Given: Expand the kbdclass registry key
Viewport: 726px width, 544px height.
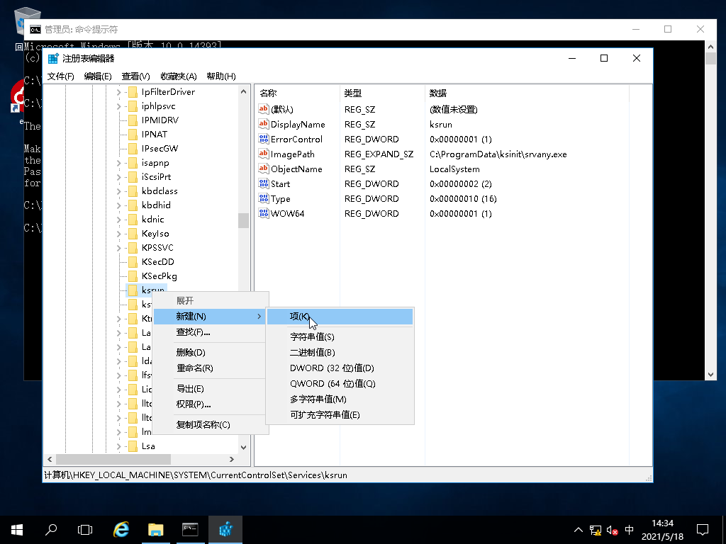Looking at the screenshot, I should [x=118, y=191].
